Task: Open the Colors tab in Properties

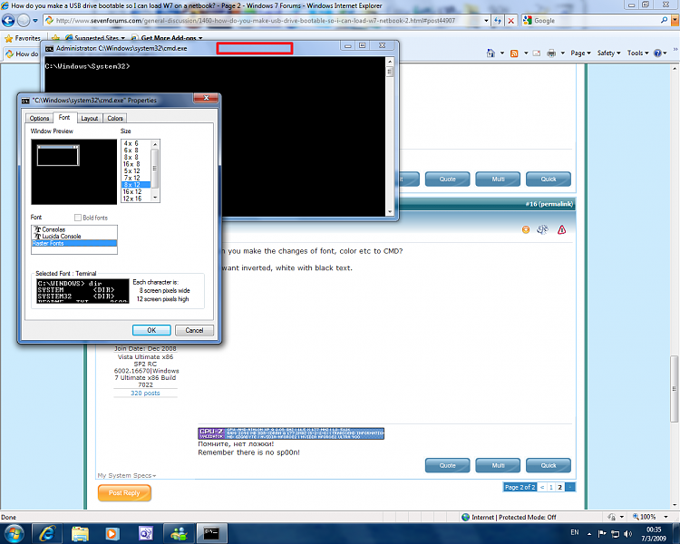Action: point(115,118)
